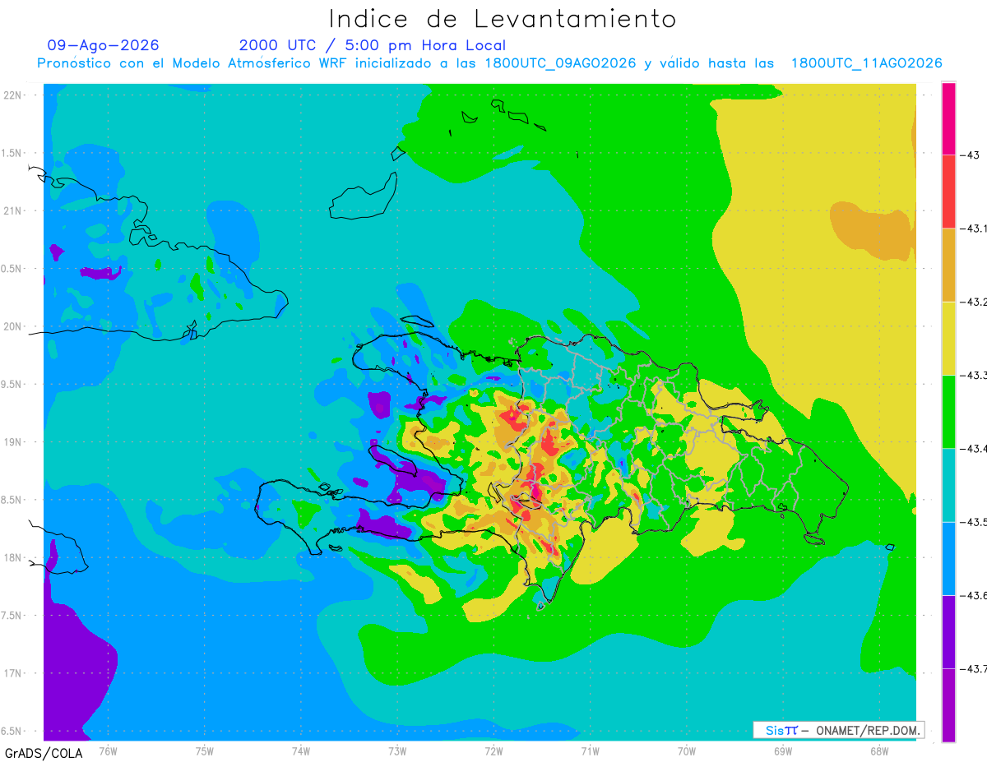Image resolution: width=987 pixels, height=762 pixels.
Task: Click longitude label '69W'
Action: [783, 750]
